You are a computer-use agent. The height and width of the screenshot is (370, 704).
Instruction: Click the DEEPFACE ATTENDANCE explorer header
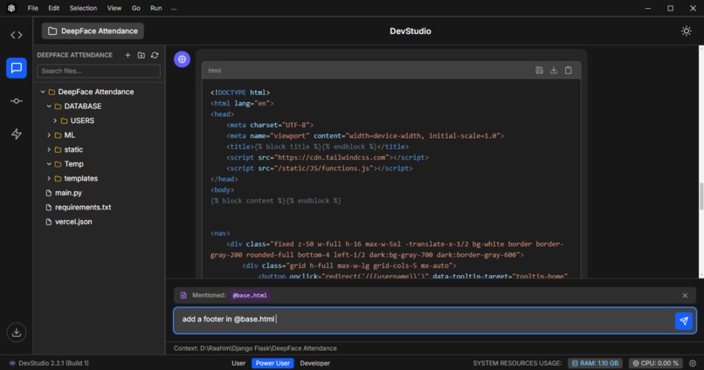(74, 55)
